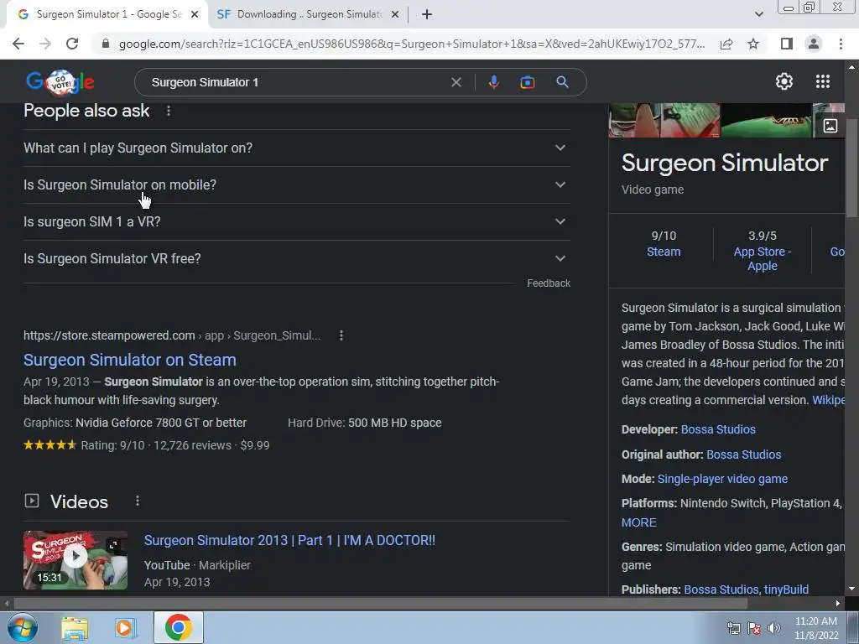Click the steampowered.com result URL
Image resolution: width=859 pixels, height=644 pixels.
pyautogui.click(x=172, y=335)
